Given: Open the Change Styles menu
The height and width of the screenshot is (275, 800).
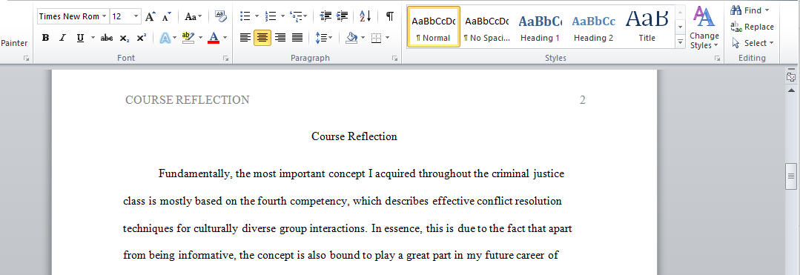Looking at the screenshot, I should point(704,28).
